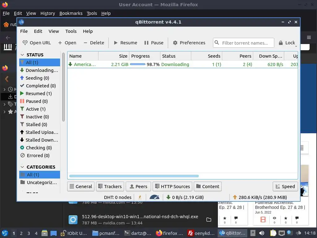
Task: Switch to the FileZilla taskbar window
Action: tap(201, 233)
